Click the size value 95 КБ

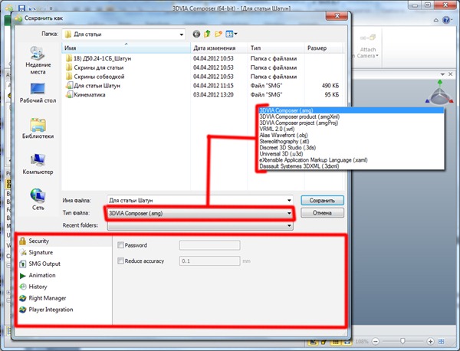tap(331, 95)
